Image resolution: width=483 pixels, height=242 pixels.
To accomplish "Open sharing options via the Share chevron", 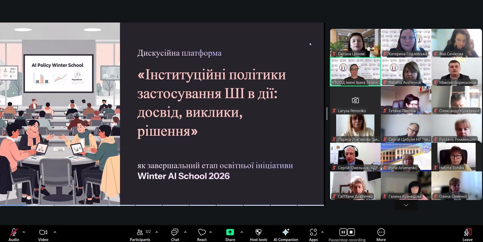I will (241, 232).
